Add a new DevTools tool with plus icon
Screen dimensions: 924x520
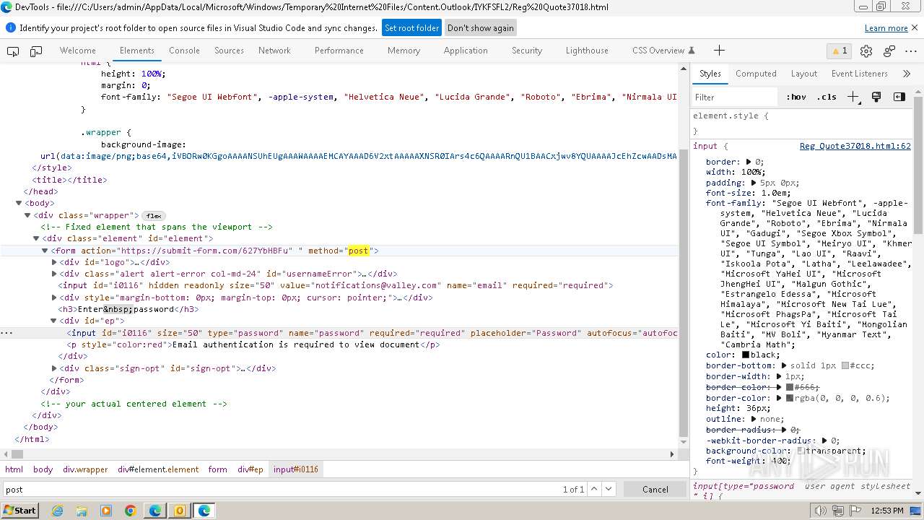coord(719,51)
